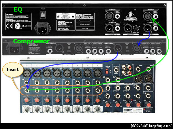173x129 pixels.
Task: Select the EQ channel 1 XLR input
Action: click(148, 16)
